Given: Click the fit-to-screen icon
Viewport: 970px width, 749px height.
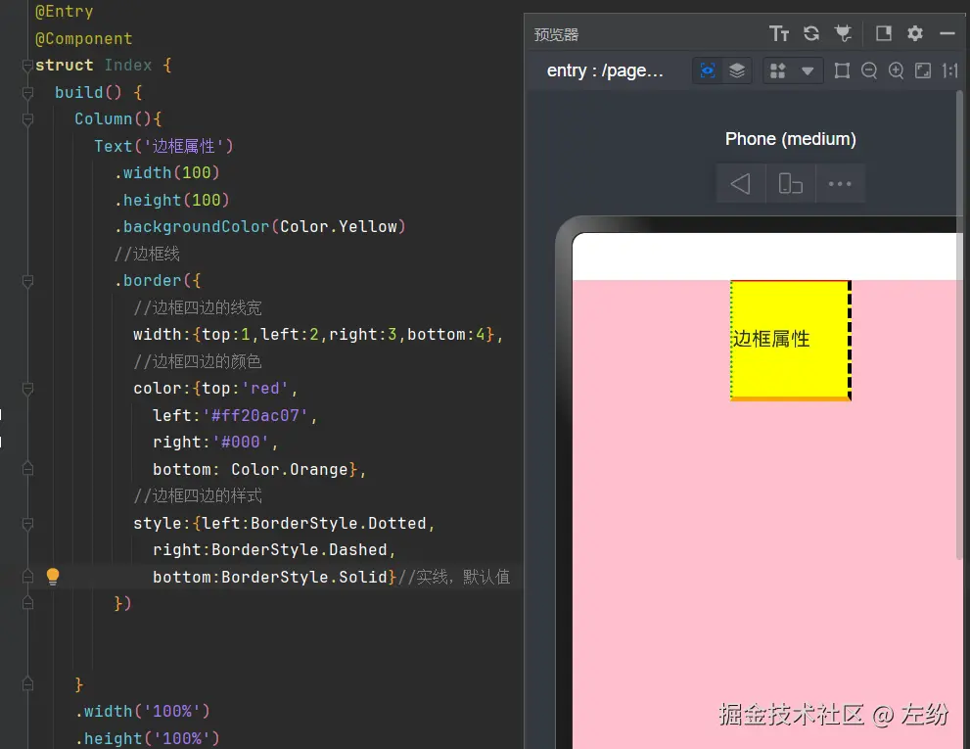Looking at the screenshot, I should [923, 70].
